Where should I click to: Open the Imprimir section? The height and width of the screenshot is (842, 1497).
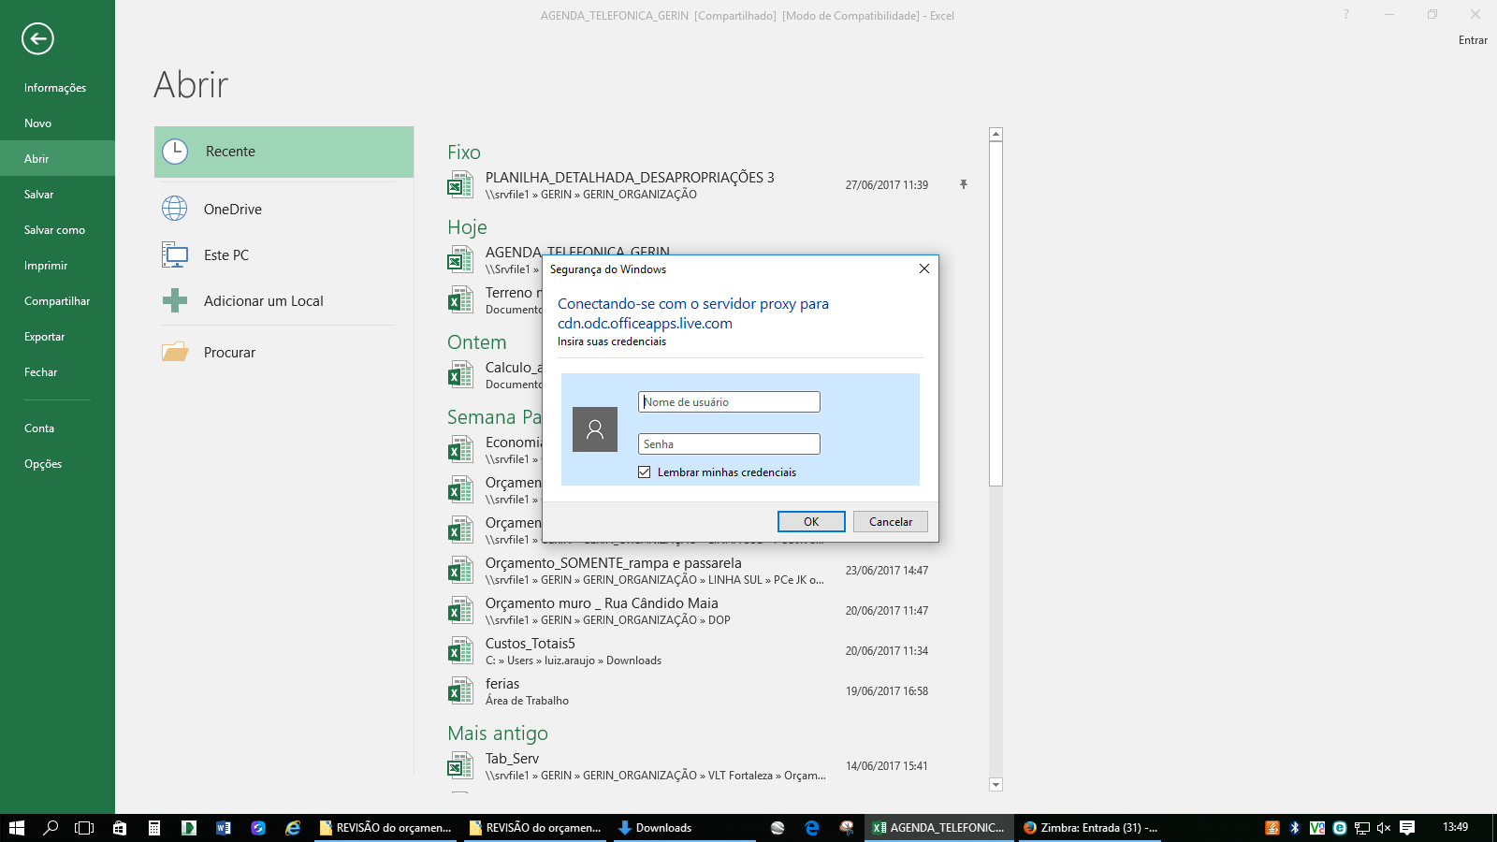[46, 266]
